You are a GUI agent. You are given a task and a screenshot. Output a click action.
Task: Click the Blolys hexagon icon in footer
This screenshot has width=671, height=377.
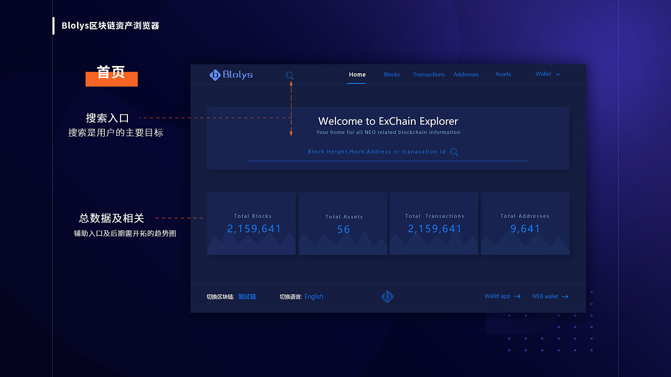click(x=387, y=297)
